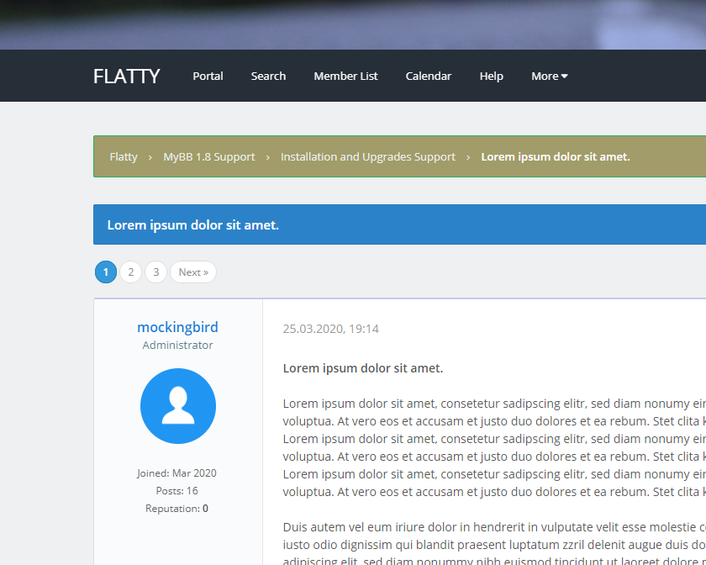Screen dimensions: 706x565
Task: Open mockingbird's user profile link
Action: tap(177, 327)
